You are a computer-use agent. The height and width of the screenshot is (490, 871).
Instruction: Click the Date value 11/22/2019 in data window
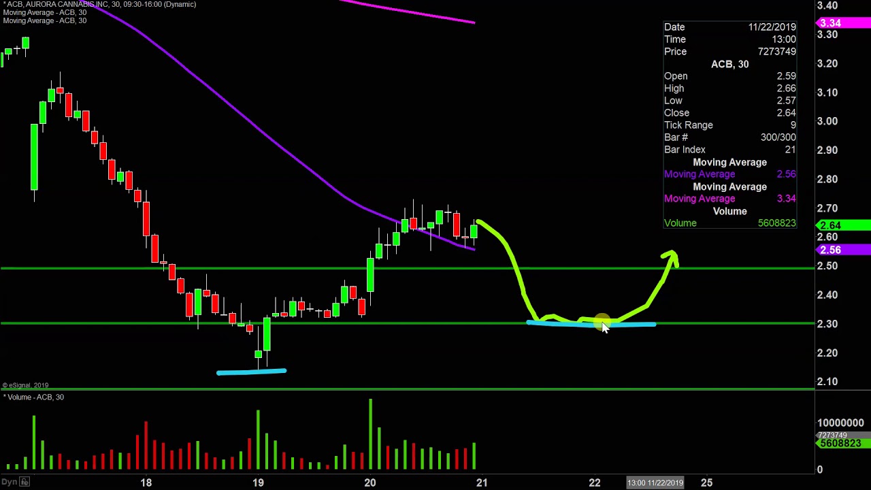click(772, 27)
